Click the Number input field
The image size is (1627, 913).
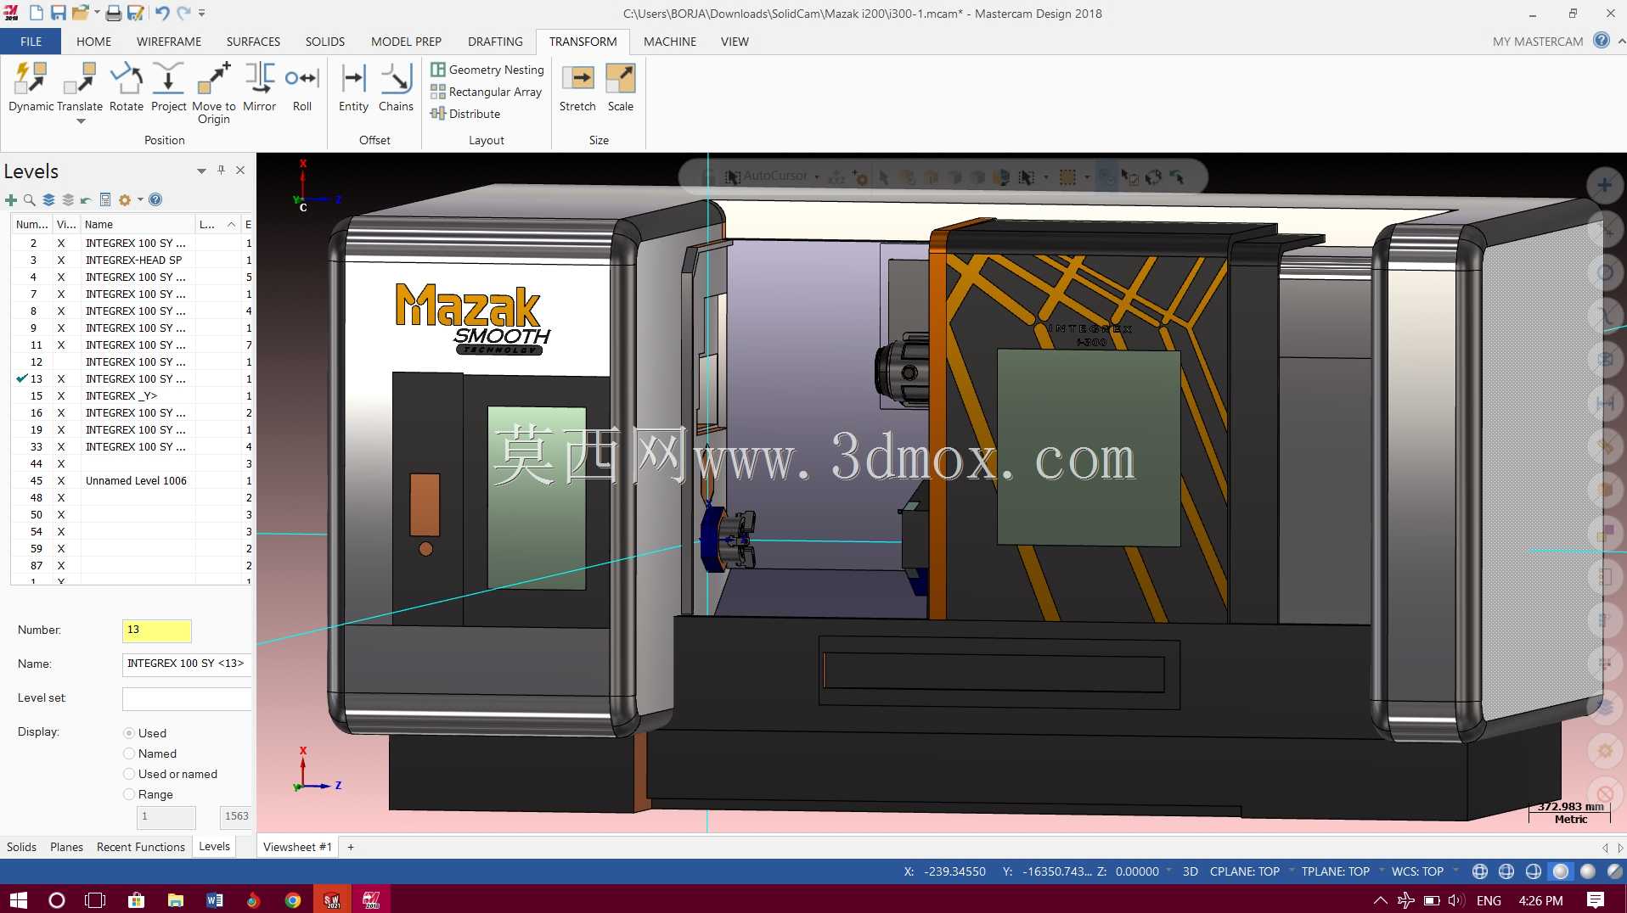(x=157, y=630)
